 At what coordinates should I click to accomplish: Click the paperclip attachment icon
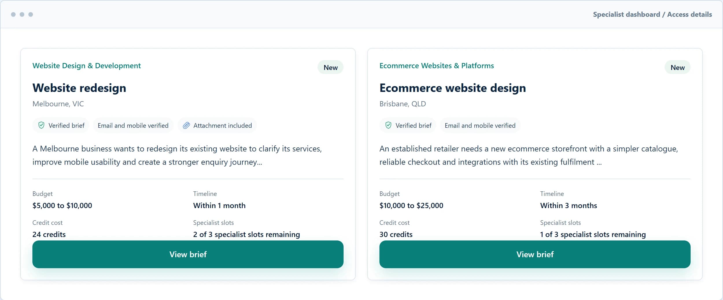[x=187, y=125]
